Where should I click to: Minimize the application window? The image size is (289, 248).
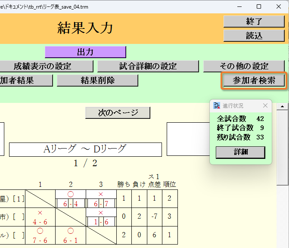pyautogui.click(x=239, y=6)
